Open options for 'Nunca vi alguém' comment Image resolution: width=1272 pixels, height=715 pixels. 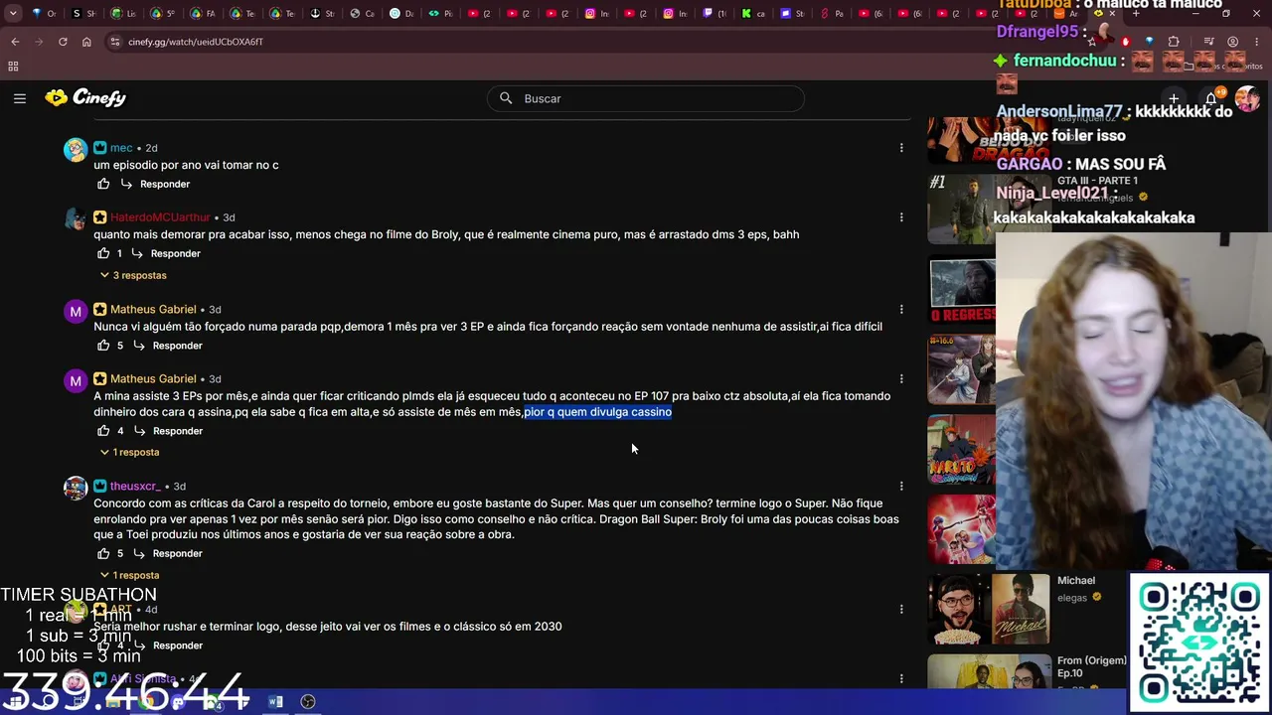coord(901,309)
